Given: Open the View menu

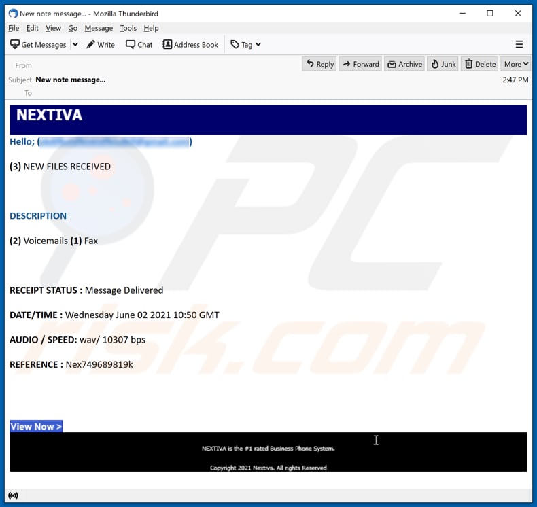Looking at the screenshot, I should tap(53, 28).
